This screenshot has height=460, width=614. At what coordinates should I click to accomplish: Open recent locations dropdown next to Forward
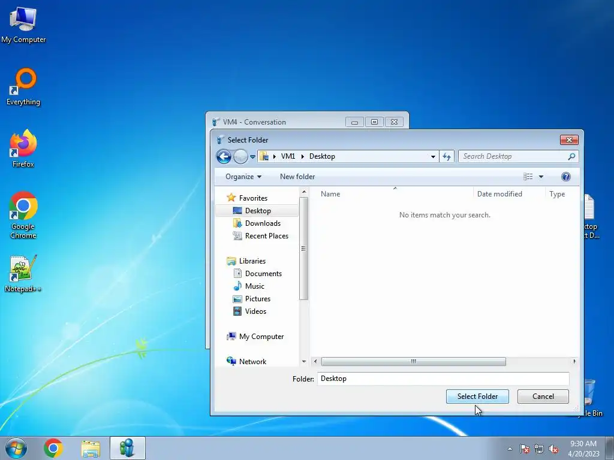(252, 157)
